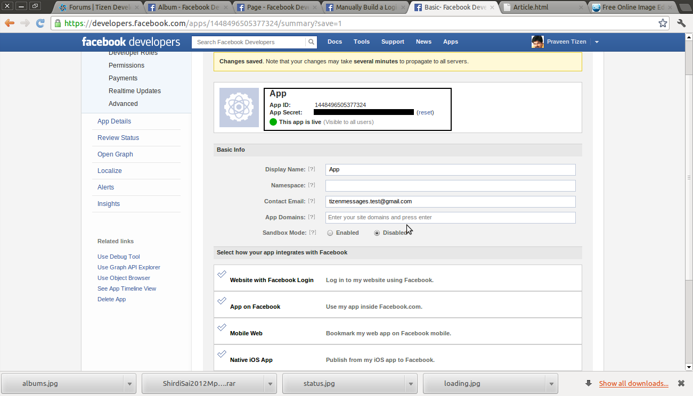Select the Sandbox Mode Enabled radio button
Viewport: 693px width, 396px height.
[x=330, y=233]
